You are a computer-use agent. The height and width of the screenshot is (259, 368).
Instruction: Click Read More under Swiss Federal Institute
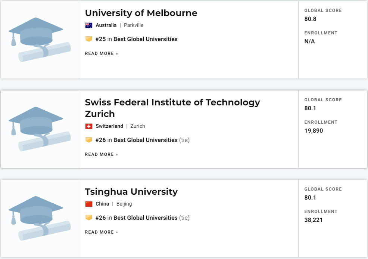[x=101, y=154]
